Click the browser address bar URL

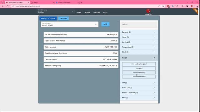click(28, 6)
